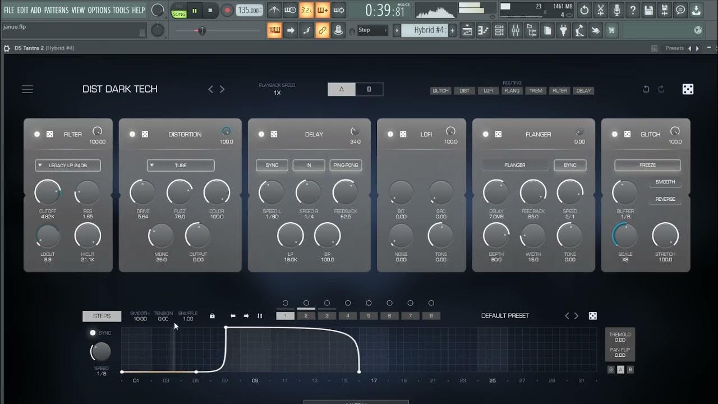Go to next preset next to DIST DARK TECH
This screenshot has width=718, height=404.
point(222,89)
